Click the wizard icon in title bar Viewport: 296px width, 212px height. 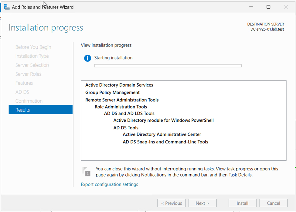pyautogui.click(x=7, y=7)
